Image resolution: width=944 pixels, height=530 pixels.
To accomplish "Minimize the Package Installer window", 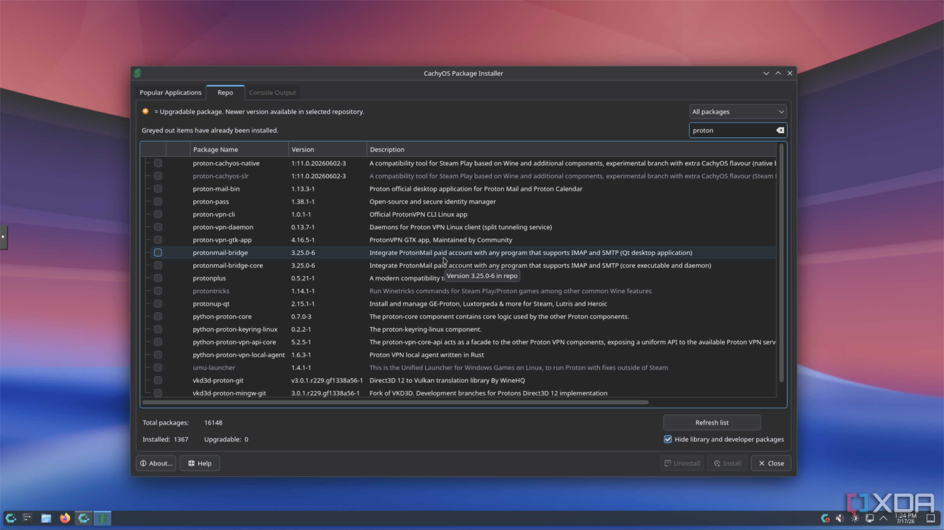I will (766, 73).
